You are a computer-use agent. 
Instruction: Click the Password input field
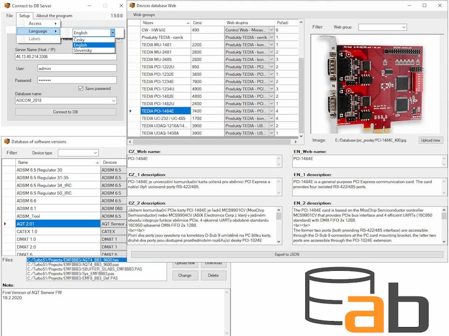tap(77, 80)
